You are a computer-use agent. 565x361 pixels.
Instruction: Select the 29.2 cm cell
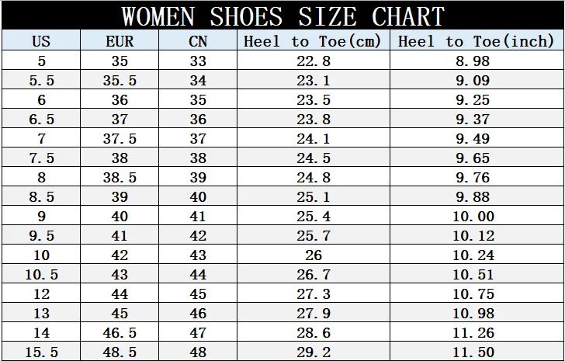tap(314, 352)
